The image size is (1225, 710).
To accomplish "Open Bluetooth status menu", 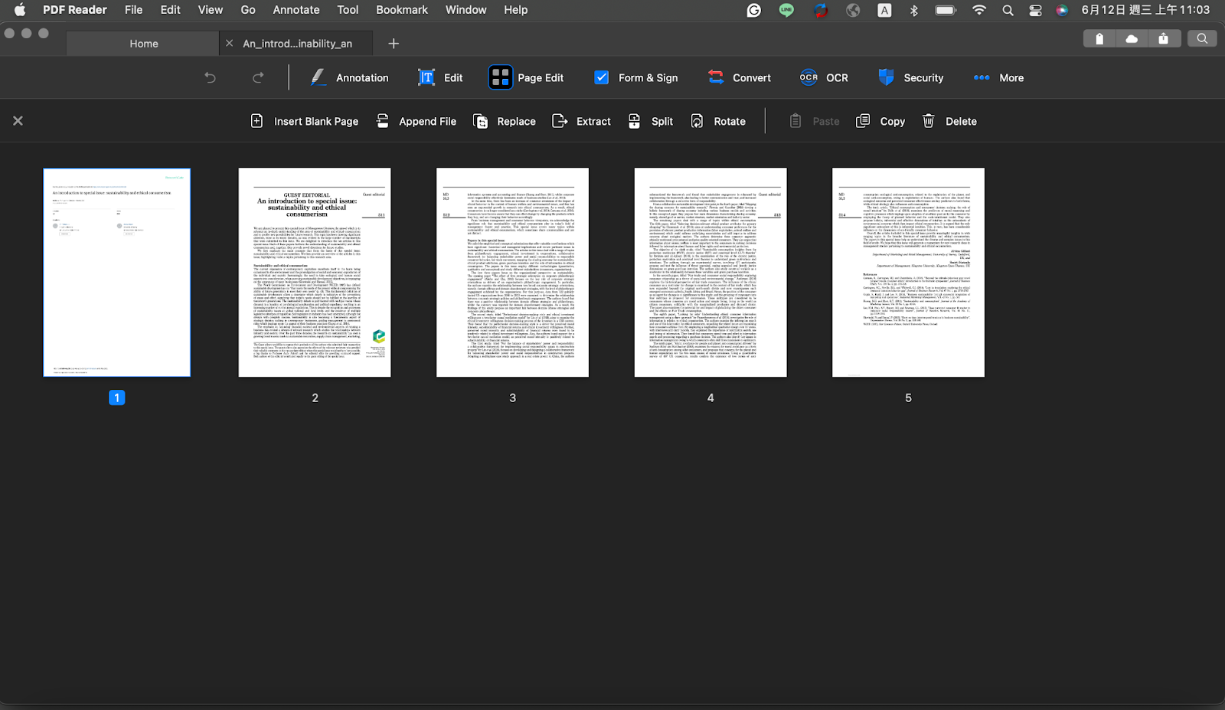I will point(913,10).
